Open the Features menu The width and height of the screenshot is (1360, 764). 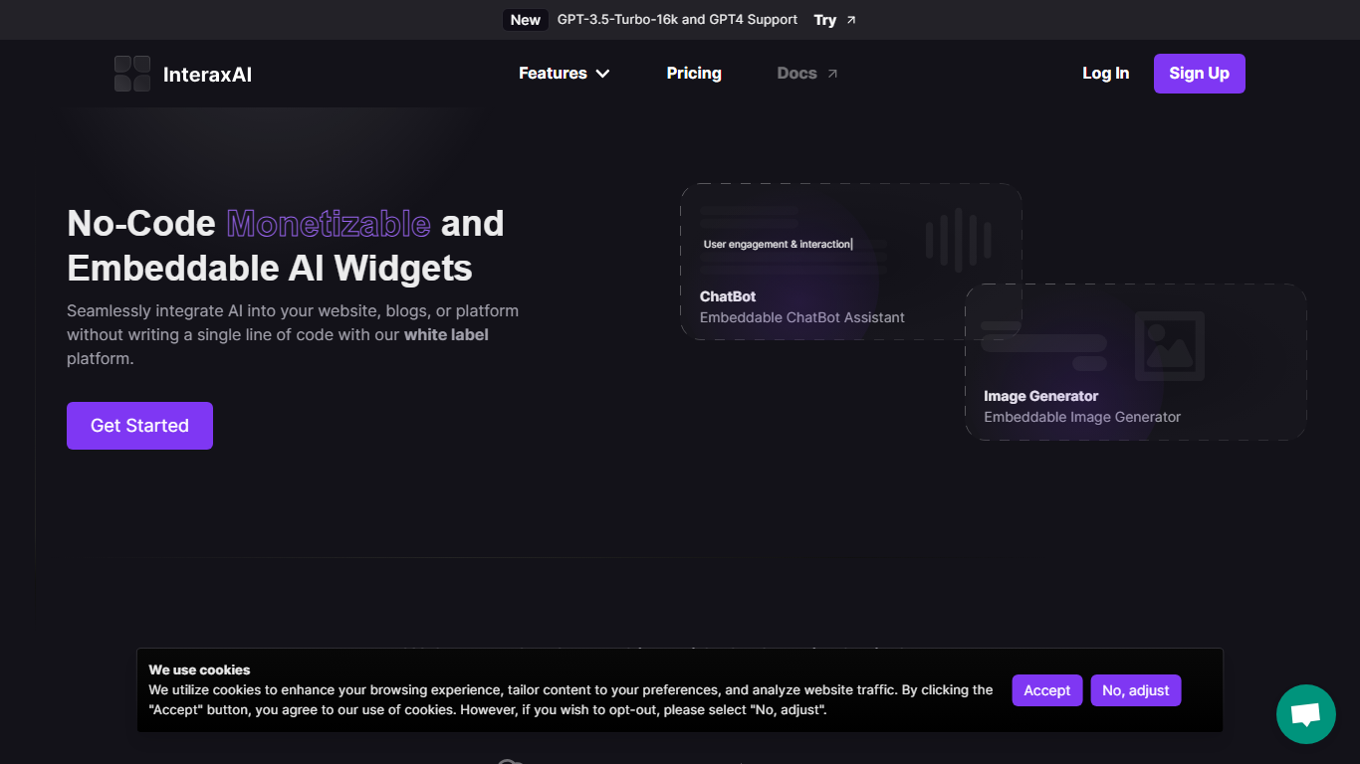coord(554,74)
